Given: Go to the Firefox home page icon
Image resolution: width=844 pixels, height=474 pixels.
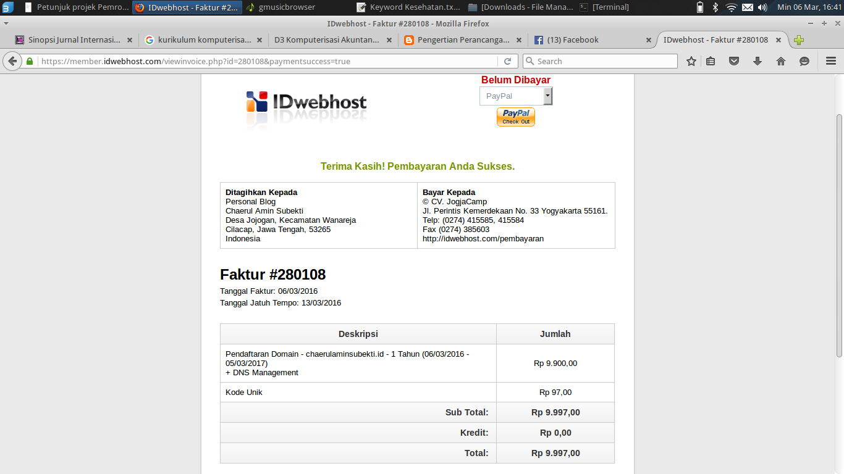Looking at the screenshot, I should coord(781,61).
